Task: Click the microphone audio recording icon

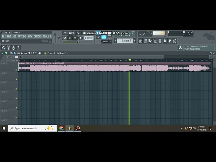Action: (x=13, y=48)
